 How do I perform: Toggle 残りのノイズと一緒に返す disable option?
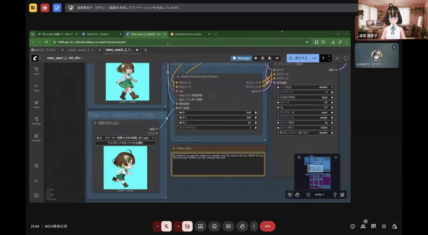click(305, 133)
